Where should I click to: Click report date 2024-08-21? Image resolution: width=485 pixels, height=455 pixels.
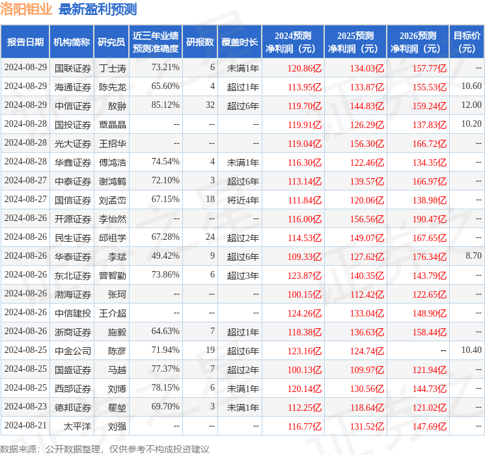pyautogui.click(x=25, y=425)
